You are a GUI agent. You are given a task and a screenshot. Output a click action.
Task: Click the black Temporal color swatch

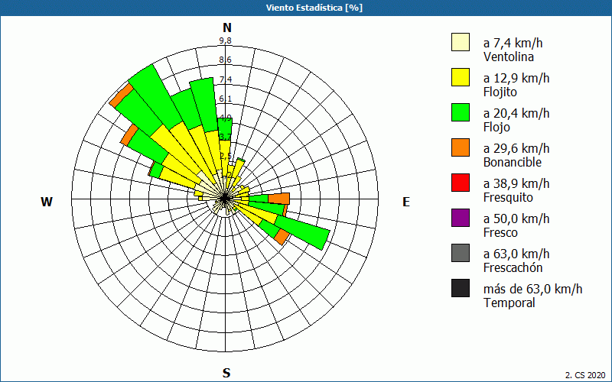click(461, 288)
